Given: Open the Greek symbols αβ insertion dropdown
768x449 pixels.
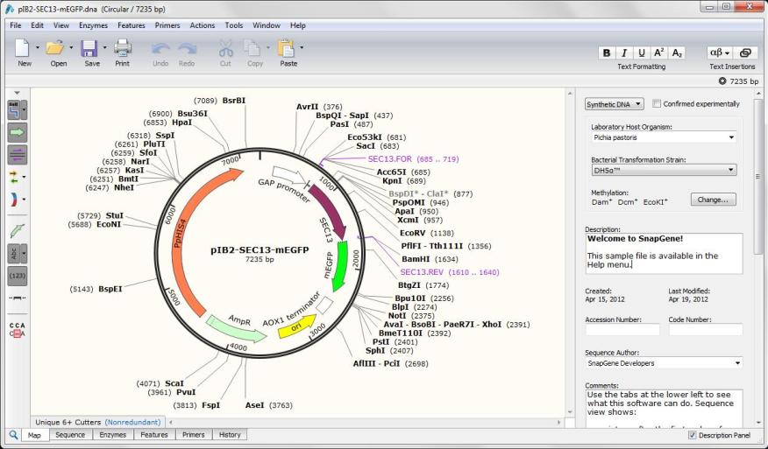Looking at the screenshot, I should (720, 53).
